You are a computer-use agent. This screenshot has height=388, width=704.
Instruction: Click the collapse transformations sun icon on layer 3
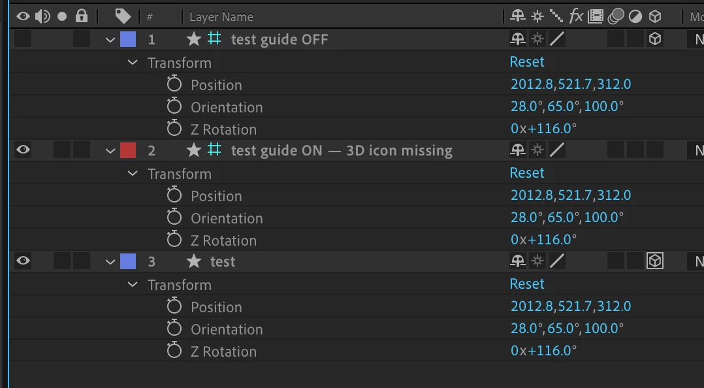[537, 262]
